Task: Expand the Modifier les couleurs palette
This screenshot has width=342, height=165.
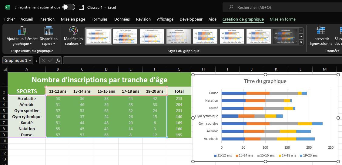Action: tap(73, 36)
